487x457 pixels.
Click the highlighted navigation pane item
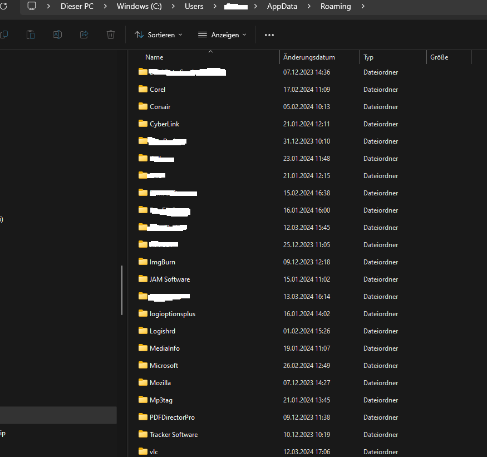pos(58,415)
